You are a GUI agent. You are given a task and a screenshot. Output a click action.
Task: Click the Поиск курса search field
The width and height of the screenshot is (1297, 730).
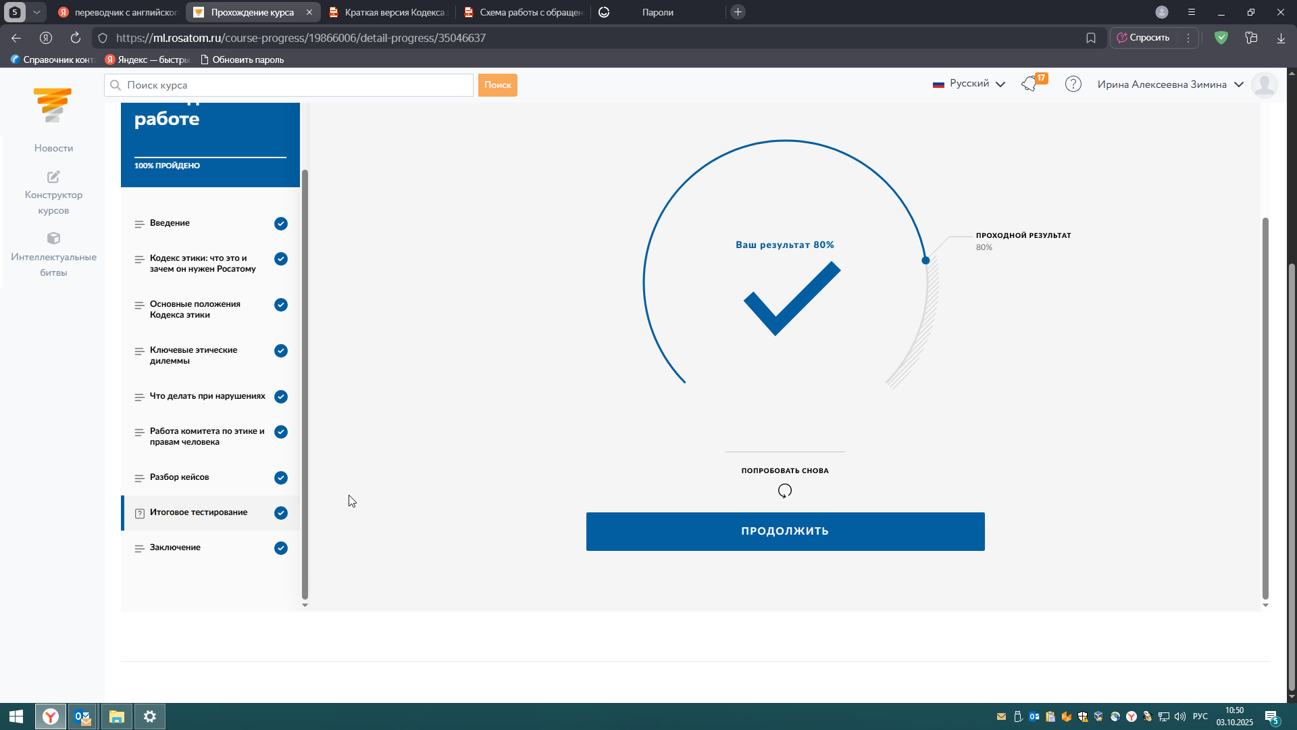click(x=290, y=85)
